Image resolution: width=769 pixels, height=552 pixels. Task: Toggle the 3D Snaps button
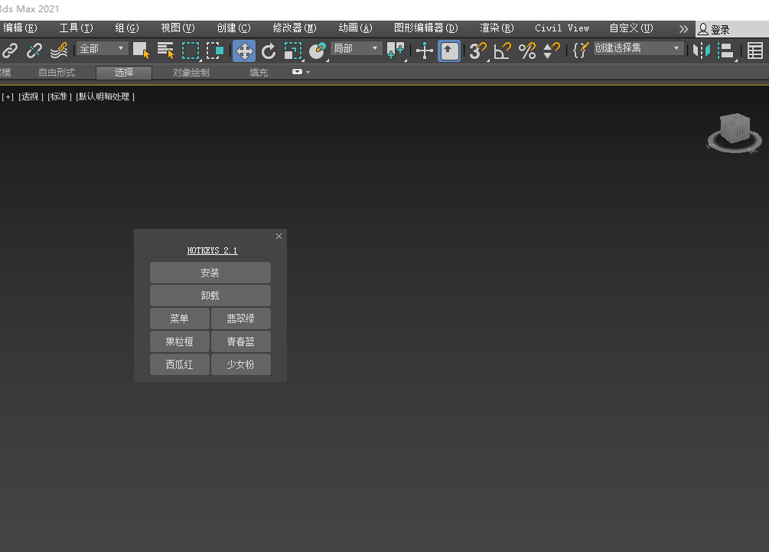477,51
